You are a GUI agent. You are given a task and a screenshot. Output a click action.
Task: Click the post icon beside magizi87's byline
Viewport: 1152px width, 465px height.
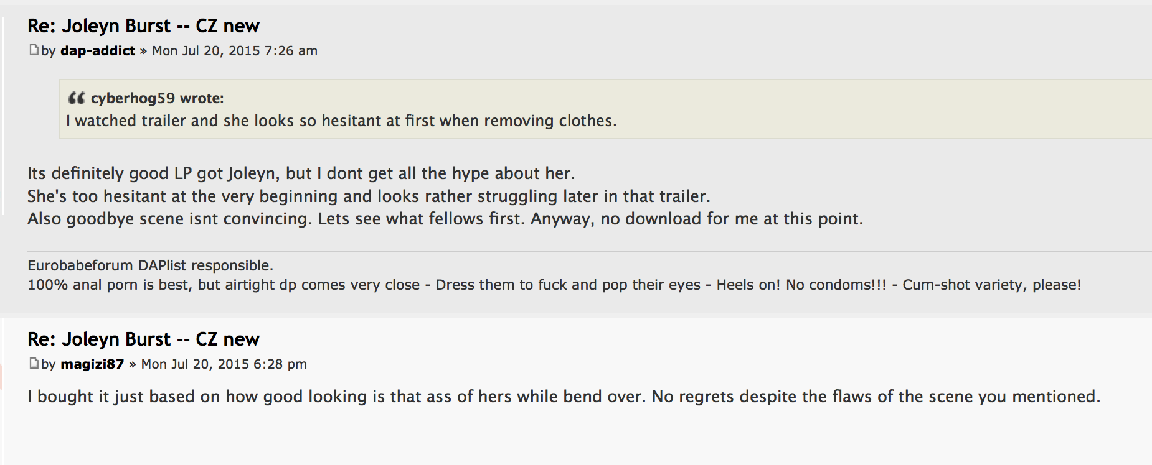point(34,364)
